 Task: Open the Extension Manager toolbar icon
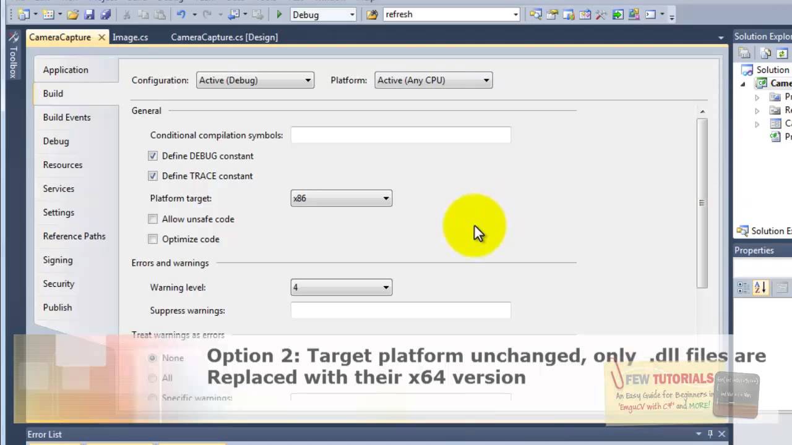click(634, 14)
